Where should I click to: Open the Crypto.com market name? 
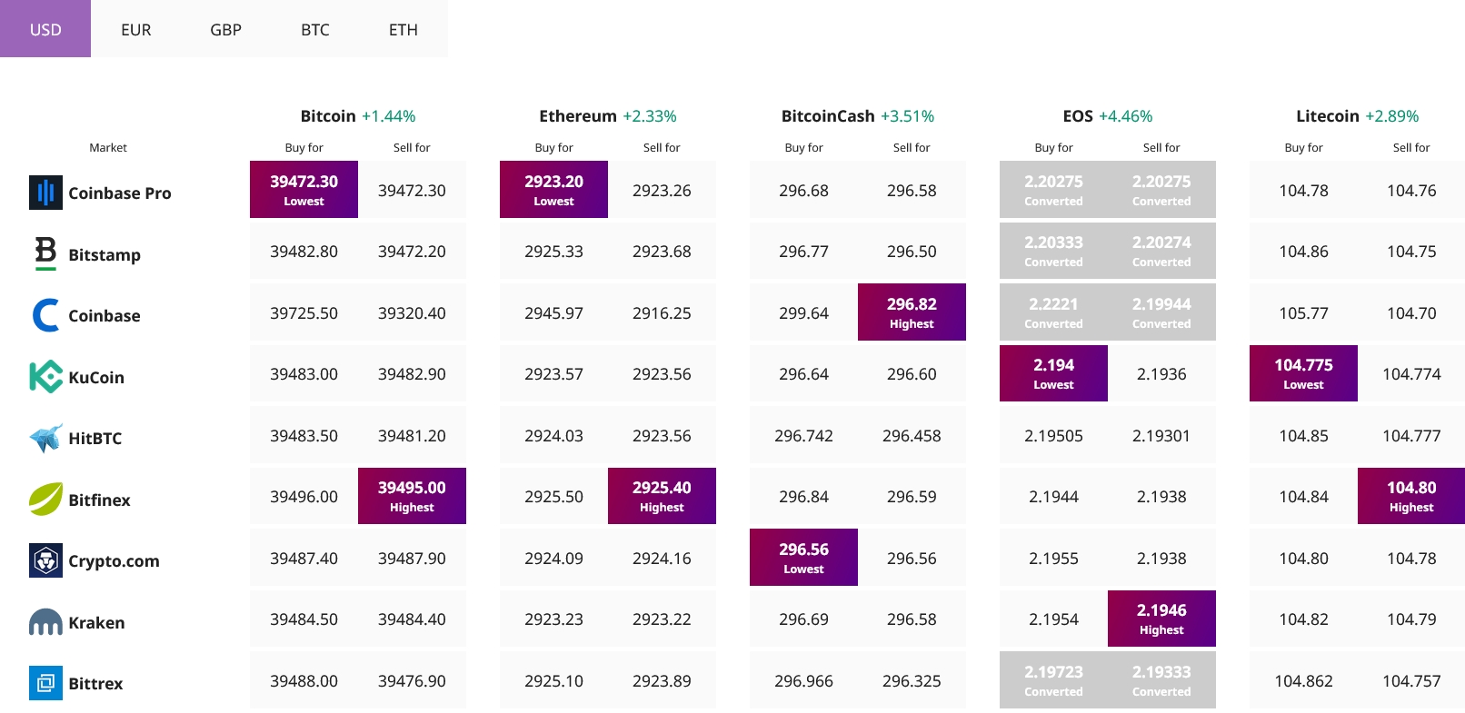click(114, 561)
